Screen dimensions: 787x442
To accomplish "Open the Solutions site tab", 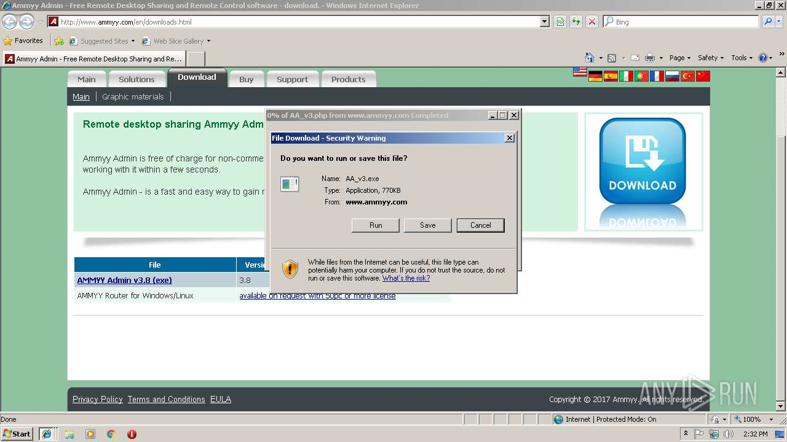I will coord(136,79).
